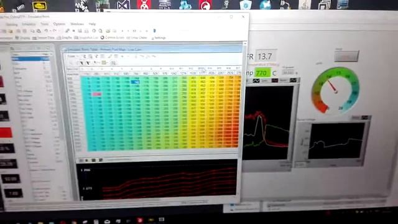Open the Visual Studio desktop icon

[x=124, y=5]
